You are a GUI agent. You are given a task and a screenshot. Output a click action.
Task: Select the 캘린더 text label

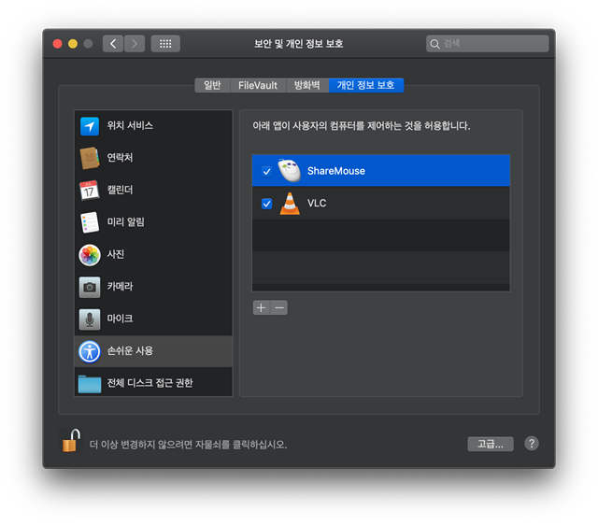click(x=120, y=190)
